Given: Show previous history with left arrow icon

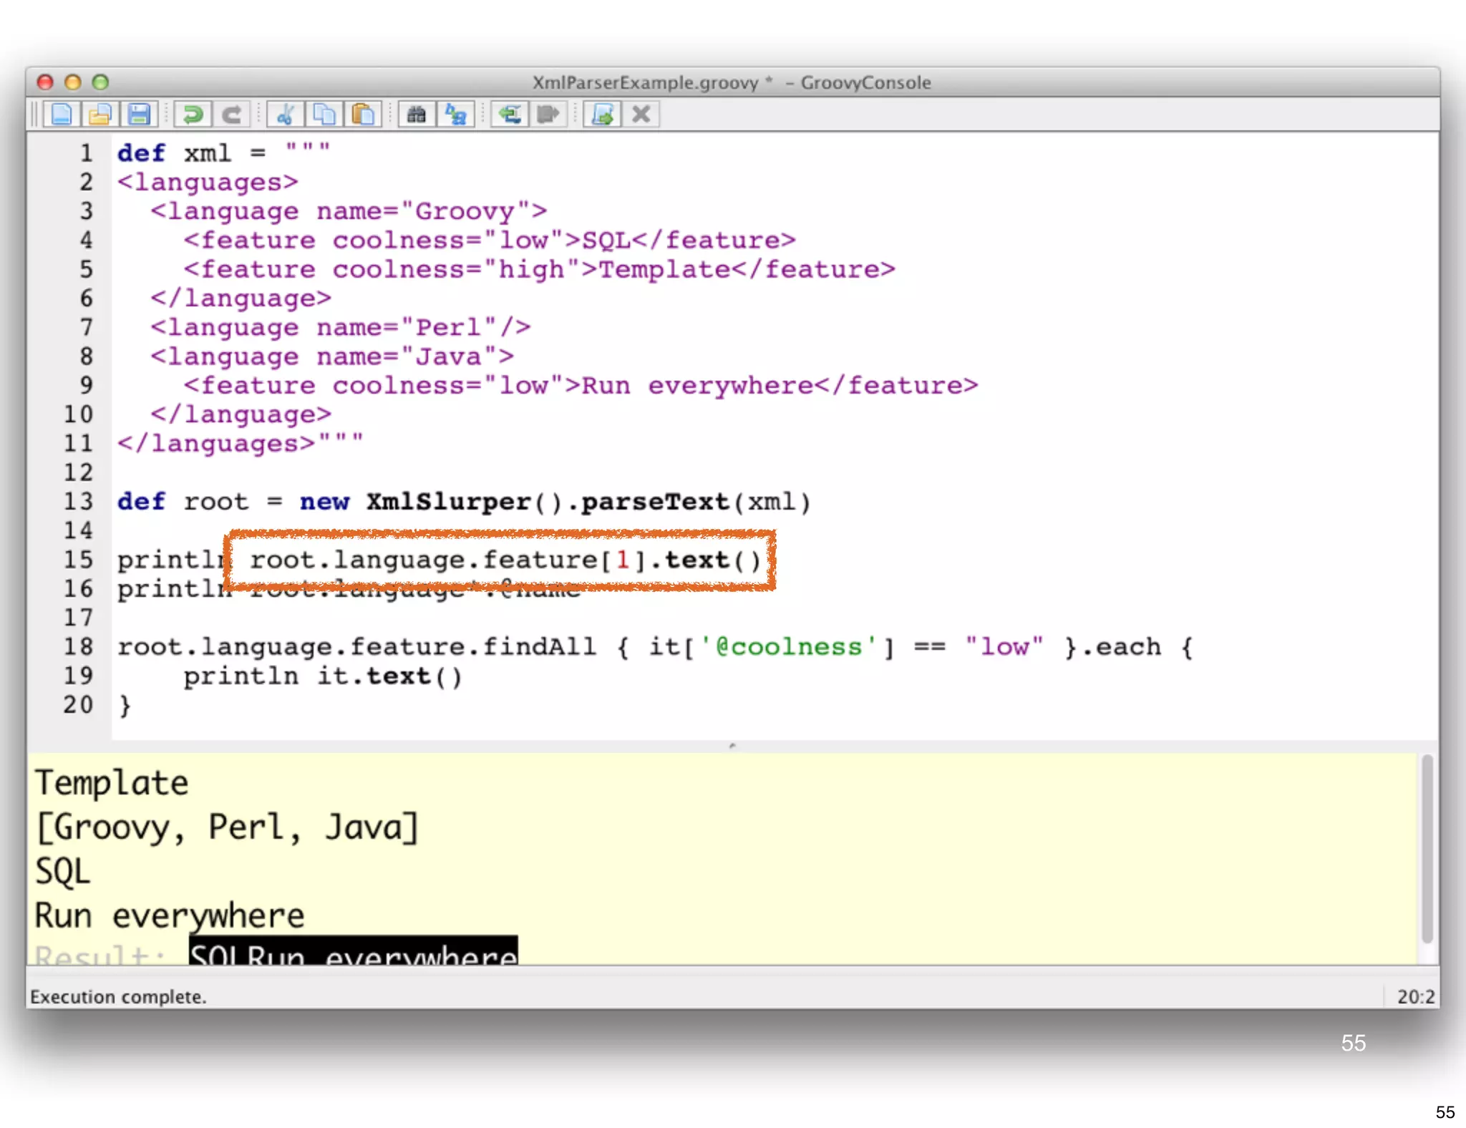Looking at the screenshot, I should 510,115.
